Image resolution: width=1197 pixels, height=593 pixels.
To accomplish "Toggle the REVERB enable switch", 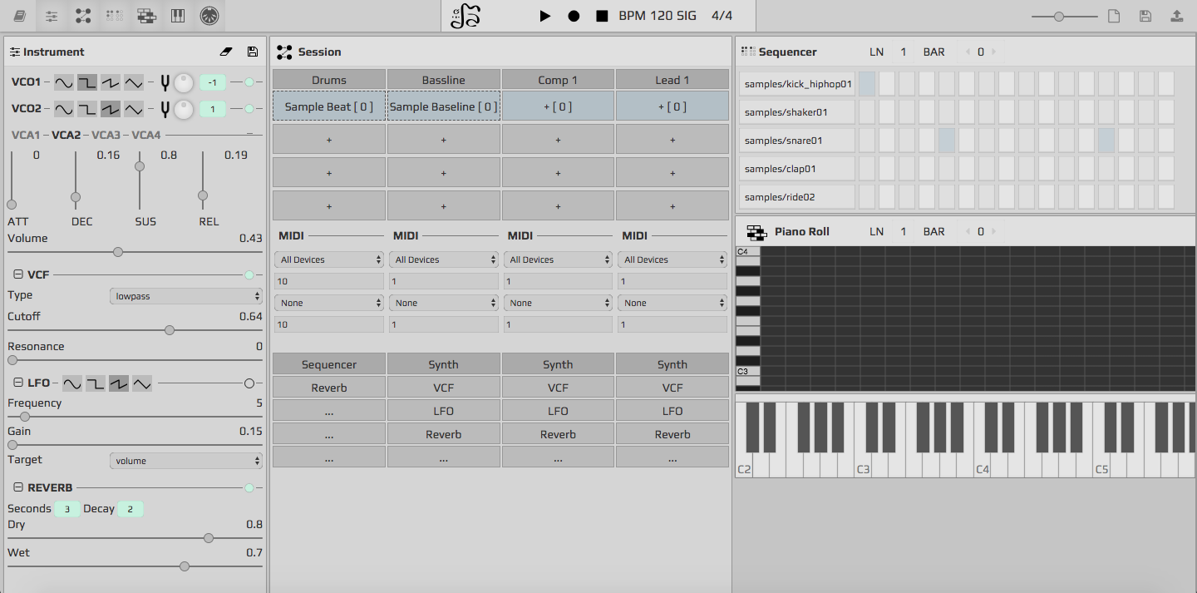I will coord(249,488).
